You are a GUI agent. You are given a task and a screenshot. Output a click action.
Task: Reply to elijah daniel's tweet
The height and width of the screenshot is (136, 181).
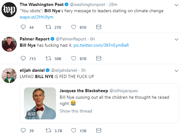(23, 130)
